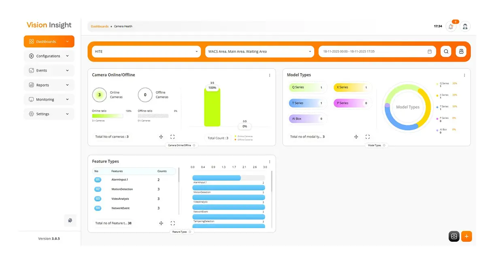Click the TamperingDetection chart bar label
The width and height of the screenshot is (494, 264).
(204, 221)
